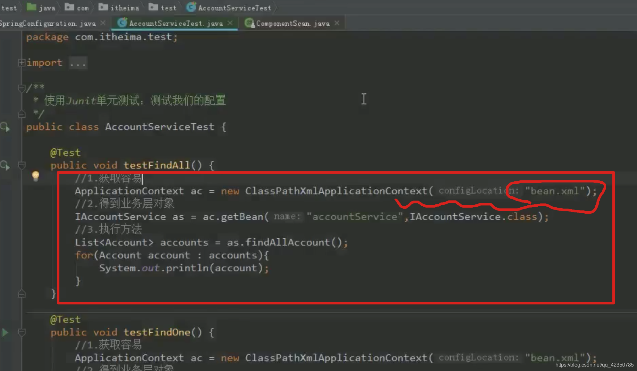Open the test package breadcrumb
637x371 pixels.
(163, 7)
